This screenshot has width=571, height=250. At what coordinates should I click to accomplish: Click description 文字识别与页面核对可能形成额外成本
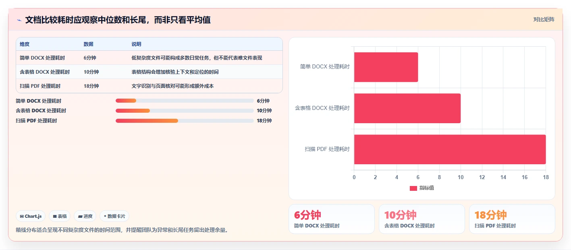click(x=172, y=86)
